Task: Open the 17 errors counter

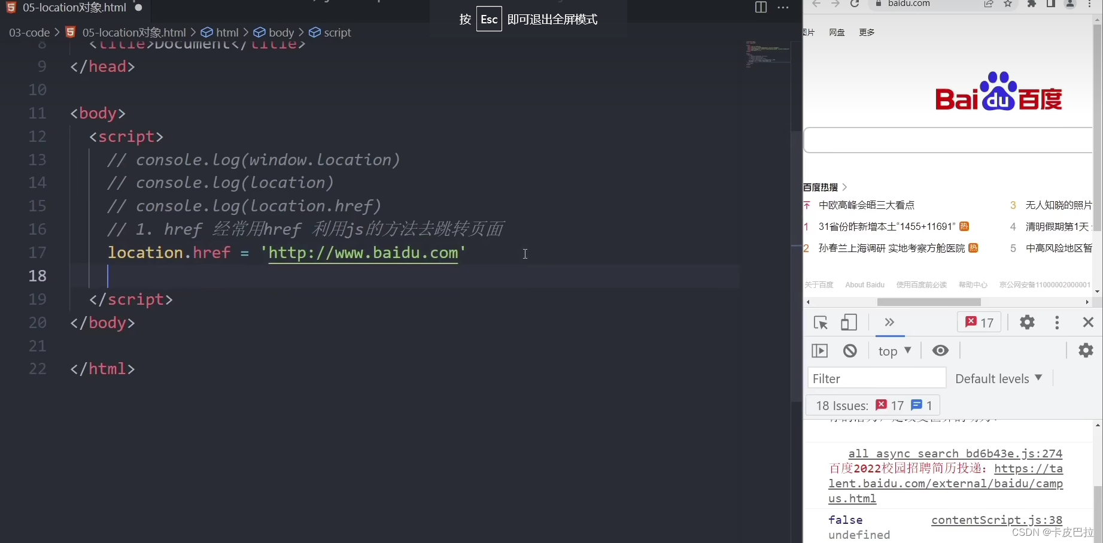Action: [979, 322]
